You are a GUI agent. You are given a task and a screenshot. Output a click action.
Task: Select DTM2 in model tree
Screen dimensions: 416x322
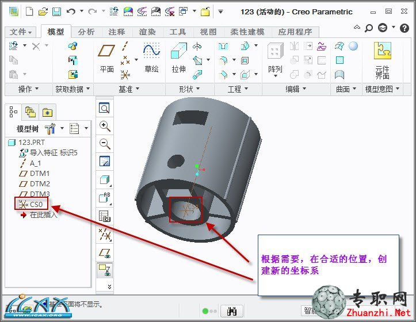(x=35, y=184)
